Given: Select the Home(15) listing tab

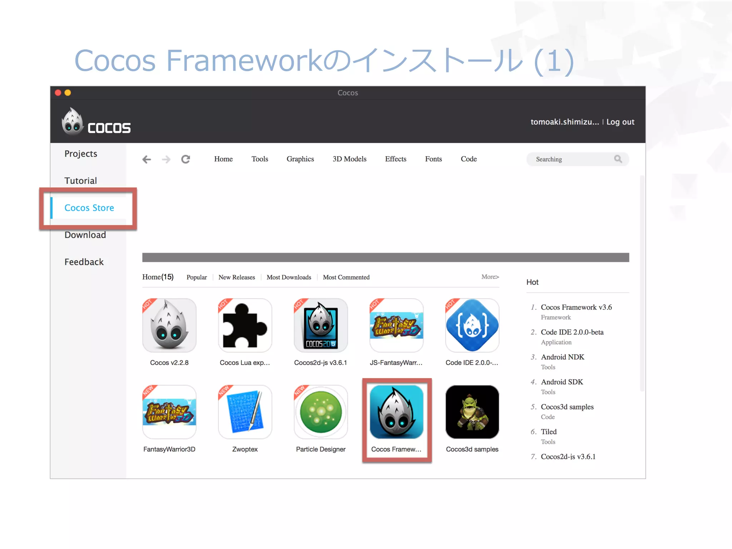Looking at the screenshot, I should (x=158, y=277).
